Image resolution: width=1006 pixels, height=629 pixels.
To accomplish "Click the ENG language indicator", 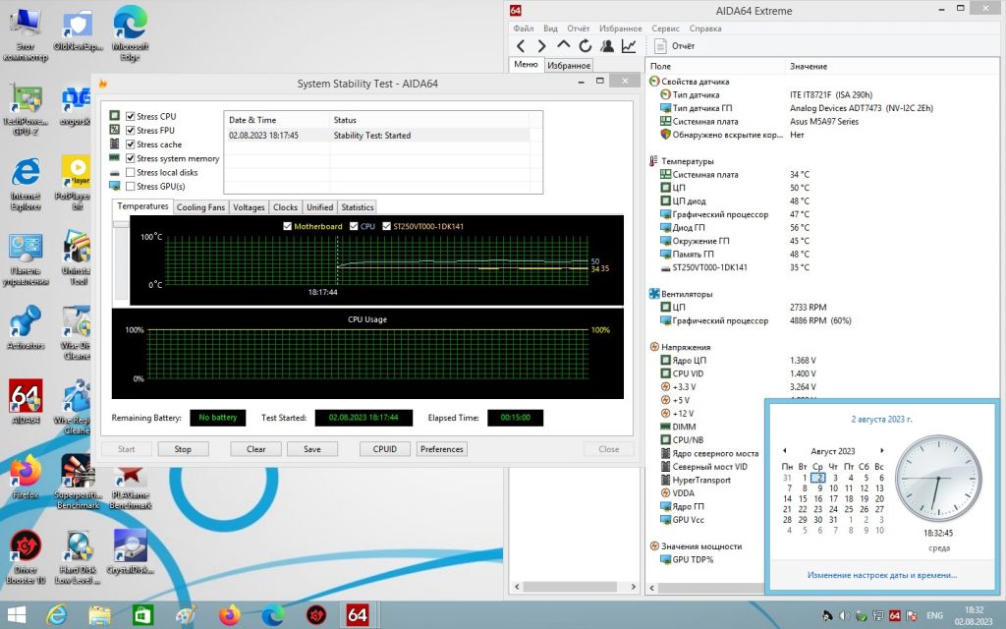I will tap(935, 615).
